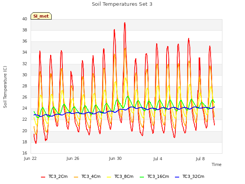245x184 pixels.
Task: Click the Jul 8 x-axis tick label
Action: (200, 159)
